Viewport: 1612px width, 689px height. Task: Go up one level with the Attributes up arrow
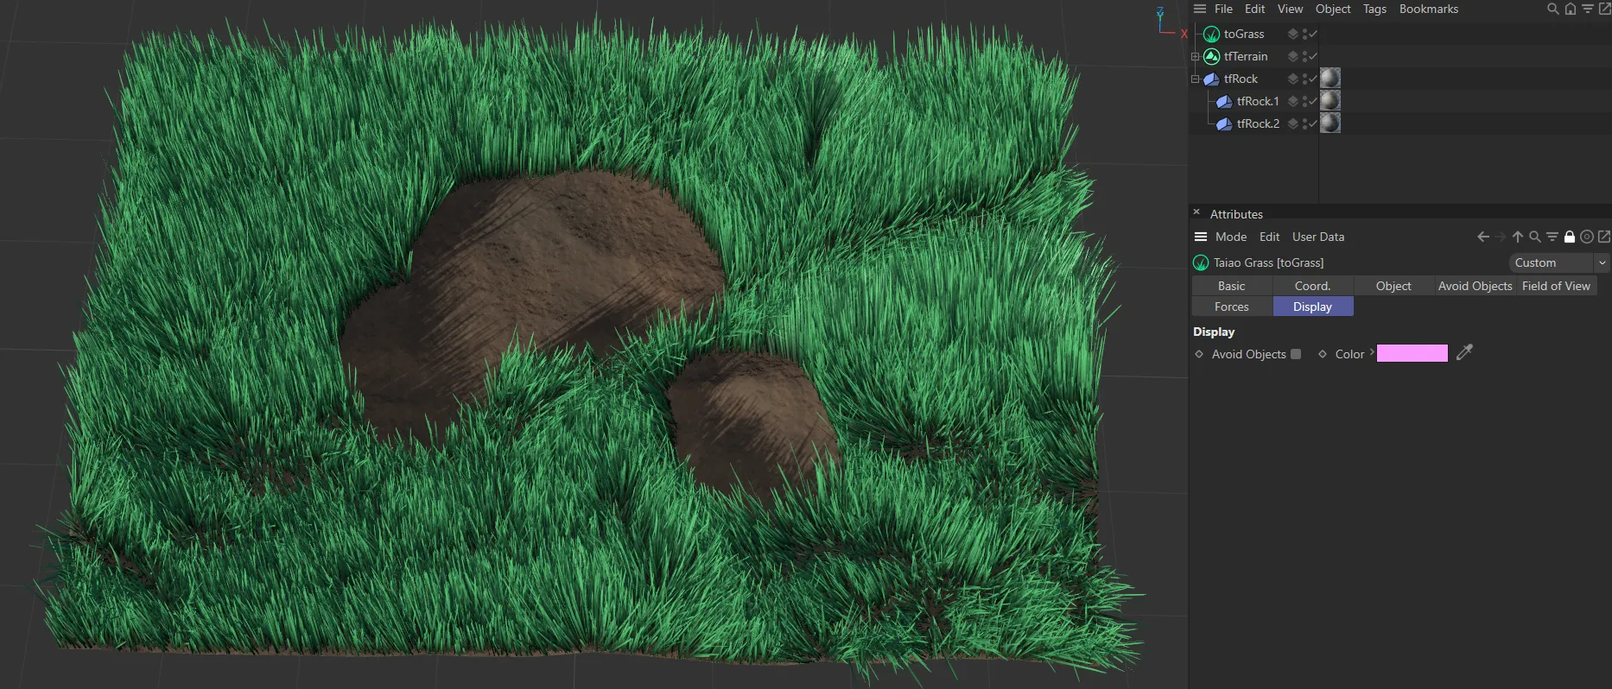click(1518, 237)
